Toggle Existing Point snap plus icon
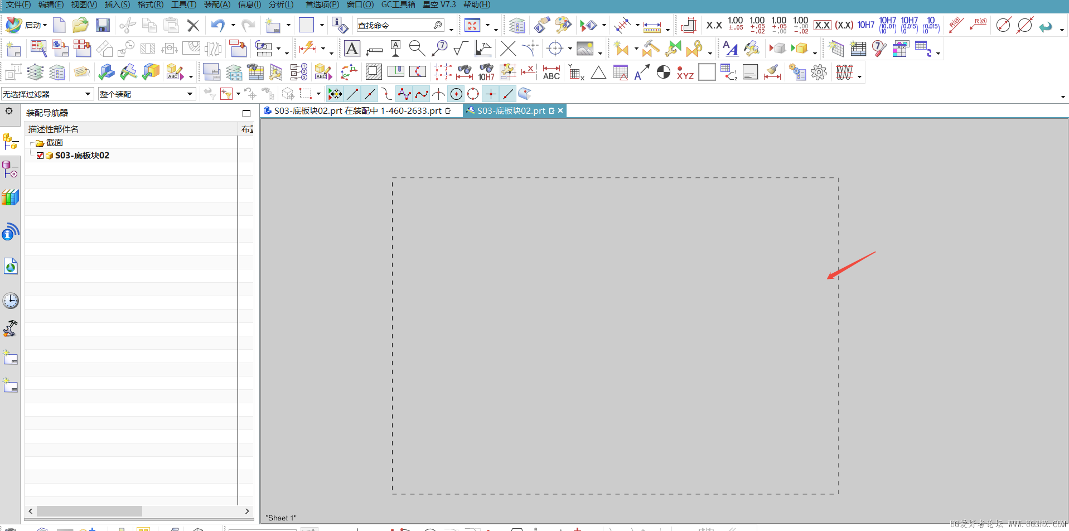The image size is (1069, 531). coord(491,94)
